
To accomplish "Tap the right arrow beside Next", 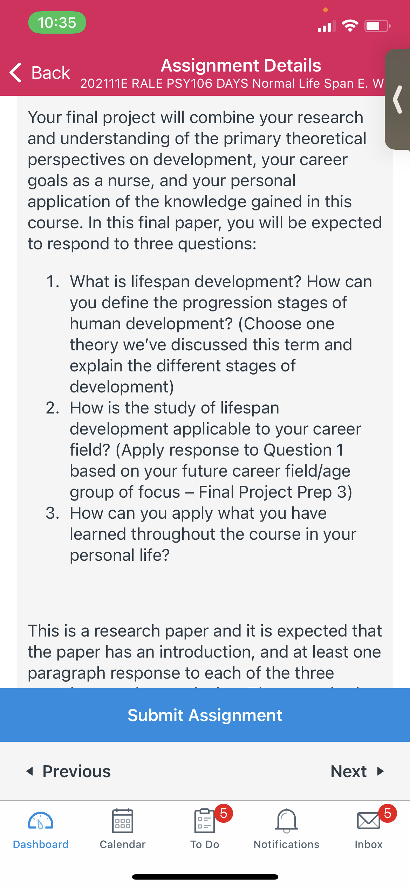I will [381, 771].
